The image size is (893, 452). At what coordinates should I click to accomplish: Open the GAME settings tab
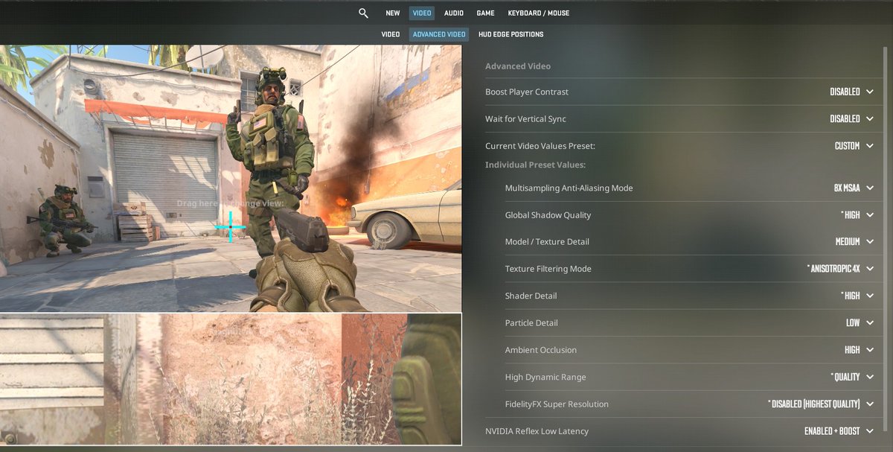485,13
